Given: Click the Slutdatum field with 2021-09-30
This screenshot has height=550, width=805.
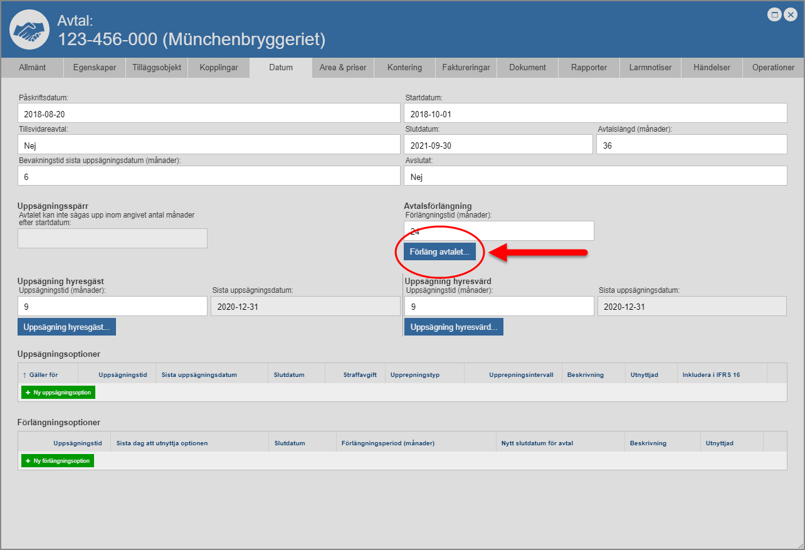Looking at the screenshot, I should point(498,144).
